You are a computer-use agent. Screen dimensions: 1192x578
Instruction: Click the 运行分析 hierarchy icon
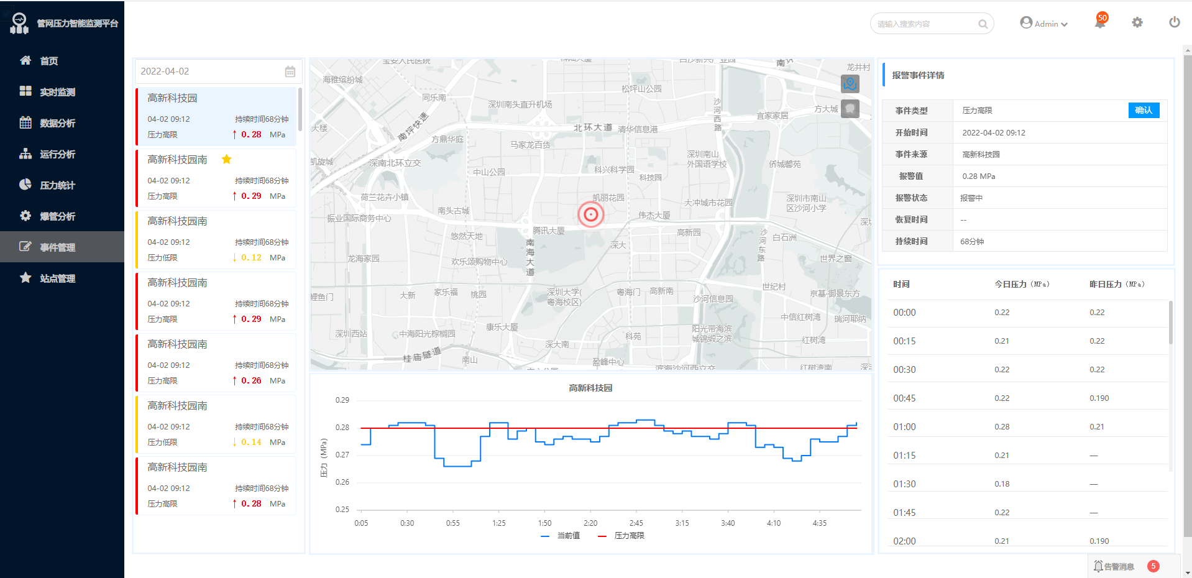(25, 154)
